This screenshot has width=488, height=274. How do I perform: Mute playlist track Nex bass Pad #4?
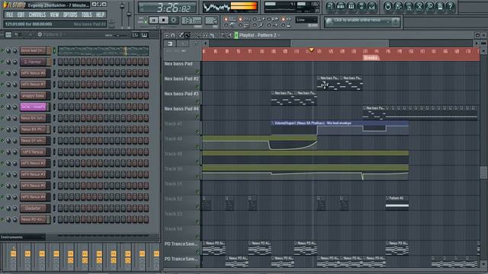[x=197, y=116]
